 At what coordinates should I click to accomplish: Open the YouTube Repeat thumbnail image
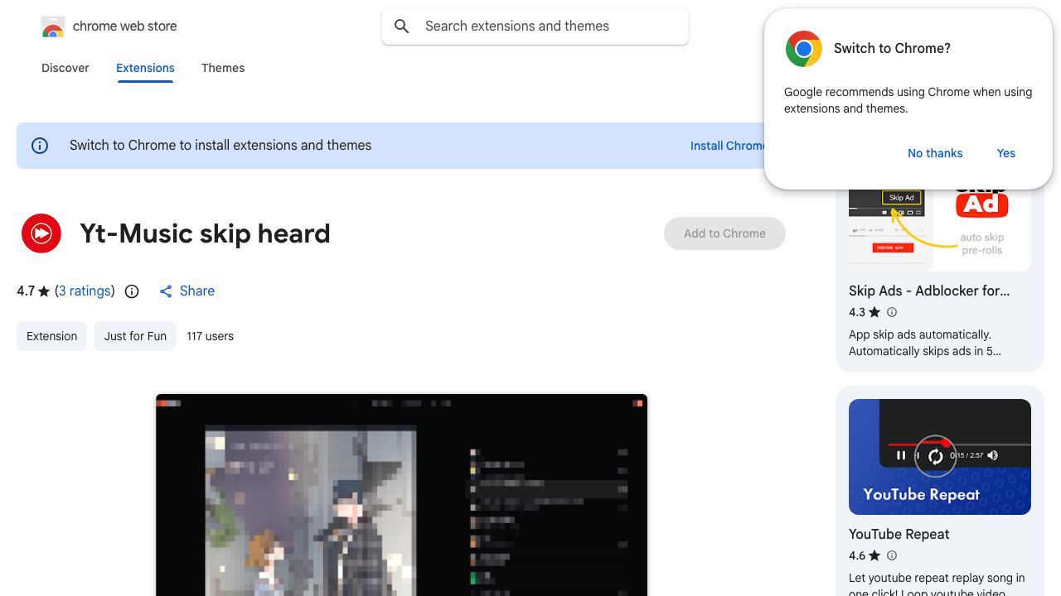tap(940, 457)
